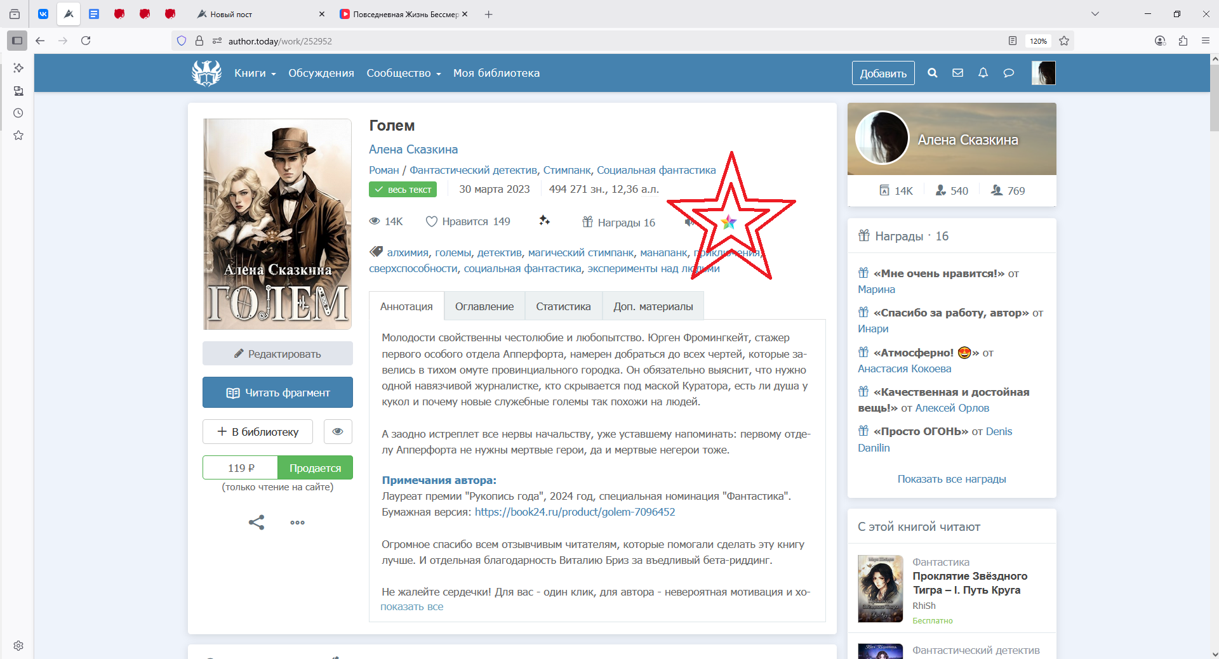The image size is (1219, 659).
Task: Switch to the Статистика tab
Action: 563,306
